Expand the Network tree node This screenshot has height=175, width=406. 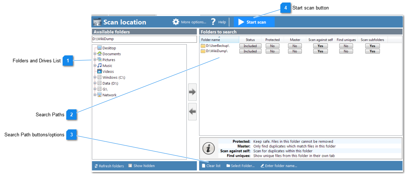(95, 95)
